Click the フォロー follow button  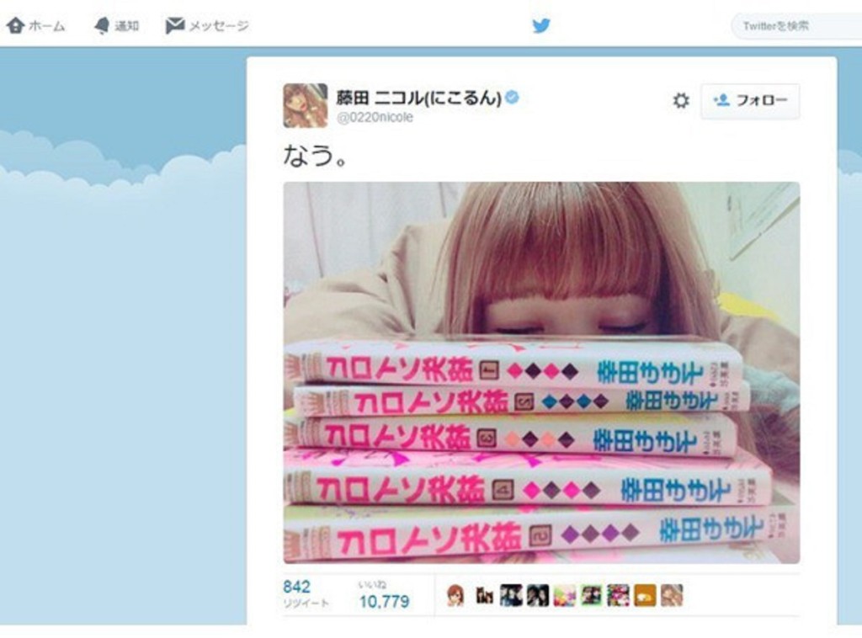point(750,100)
